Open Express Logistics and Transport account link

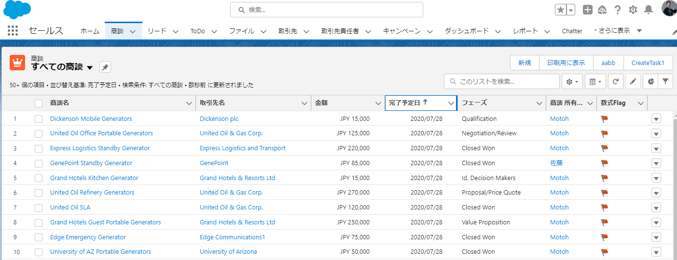[x=243, y=148]
